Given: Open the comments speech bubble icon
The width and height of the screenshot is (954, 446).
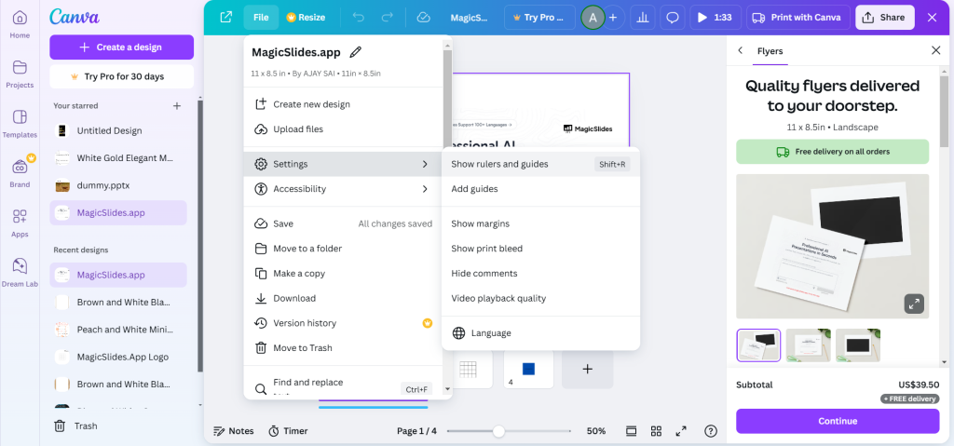Looking at the screenshot, I should (x=673, y=18).
